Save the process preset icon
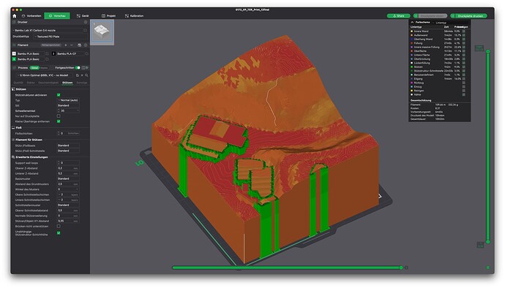 click(78, 75)
